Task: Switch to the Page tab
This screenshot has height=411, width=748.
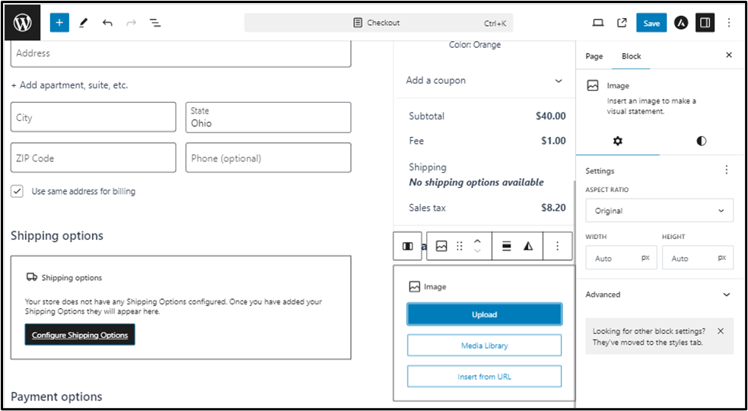Action: [x=594, y=56]
